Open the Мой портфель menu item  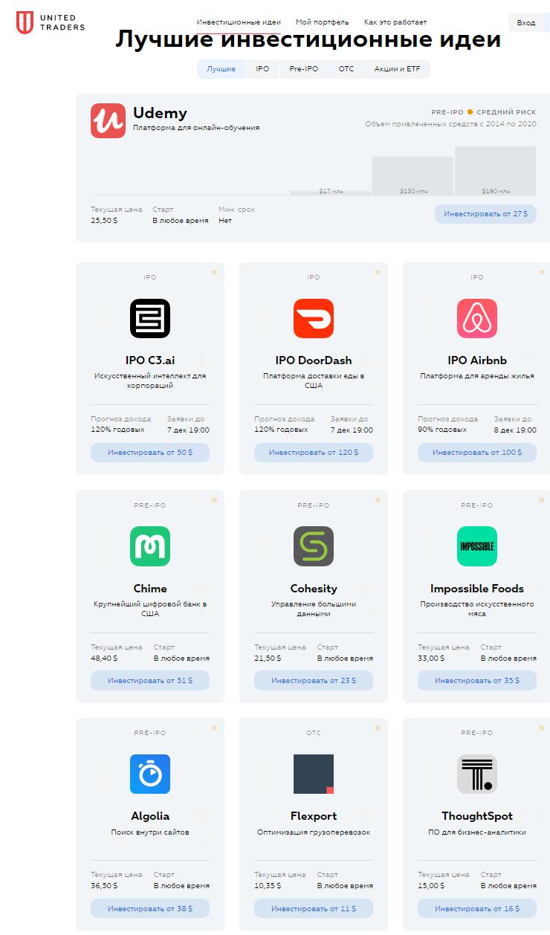(322, 22)
